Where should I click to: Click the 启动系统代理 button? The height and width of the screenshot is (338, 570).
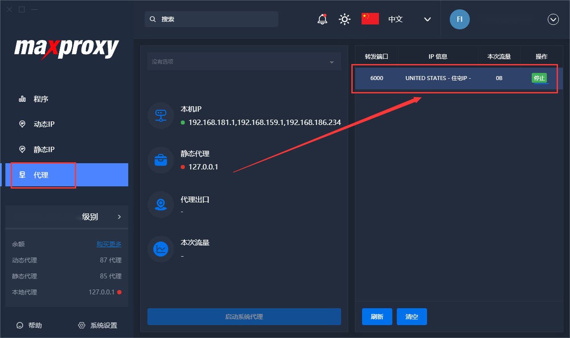tap(244, 317)
